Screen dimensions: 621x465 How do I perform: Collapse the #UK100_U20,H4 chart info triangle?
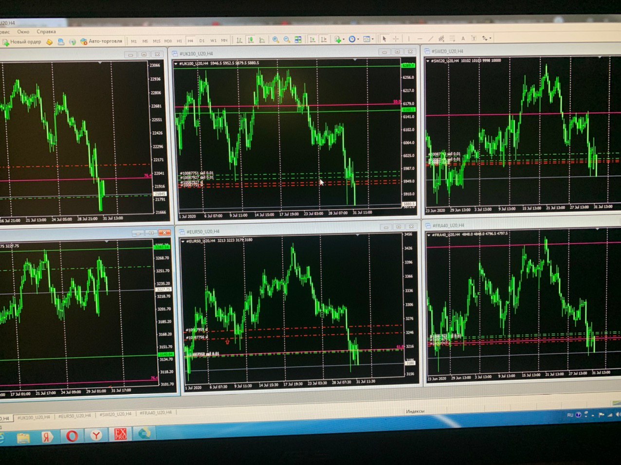[x=176, y=63]
